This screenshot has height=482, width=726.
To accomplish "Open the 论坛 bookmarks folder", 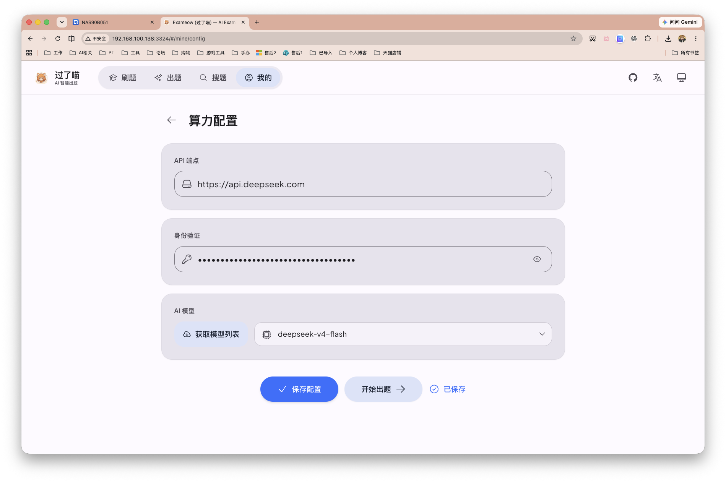I will pyautogui.click(x=156, y=53).
